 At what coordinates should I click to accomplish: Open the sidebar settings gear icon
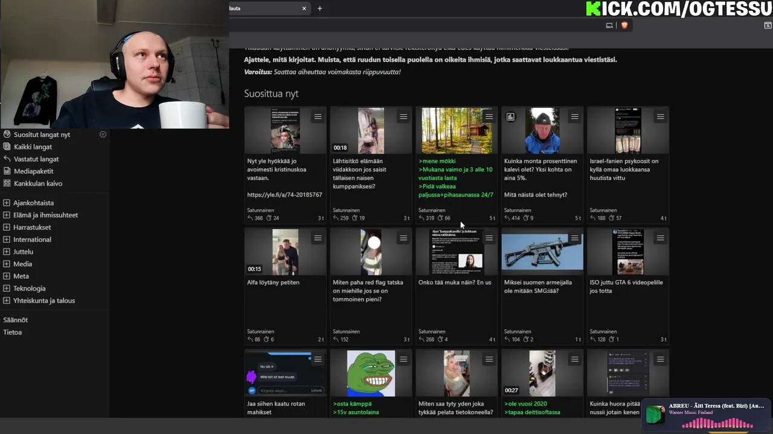103,134
